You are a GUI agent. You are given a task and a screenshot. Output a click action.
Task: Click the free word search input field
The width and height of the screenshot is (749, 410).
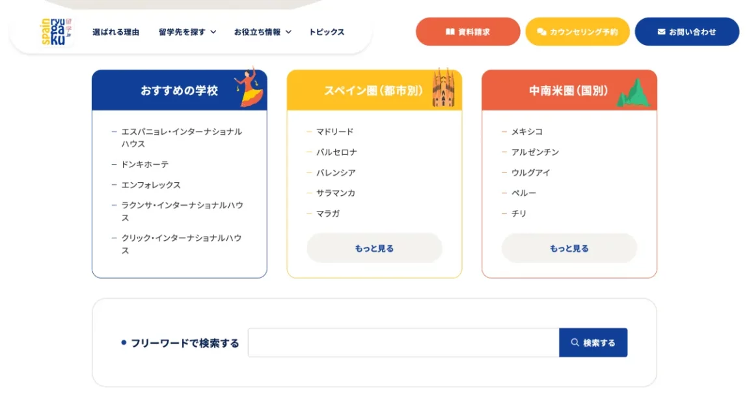click(403, 343)
